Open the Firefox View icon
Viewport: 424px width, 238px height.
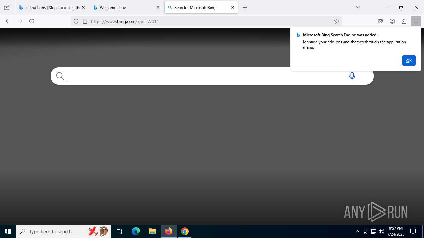(7, 7)
